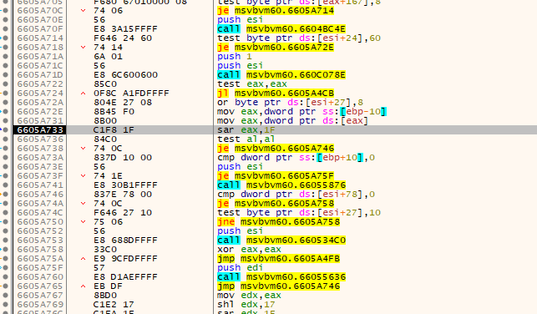This screenshot has height=314, width=537.
Task: Click the bytes 33C0
Action: (105, 250)
